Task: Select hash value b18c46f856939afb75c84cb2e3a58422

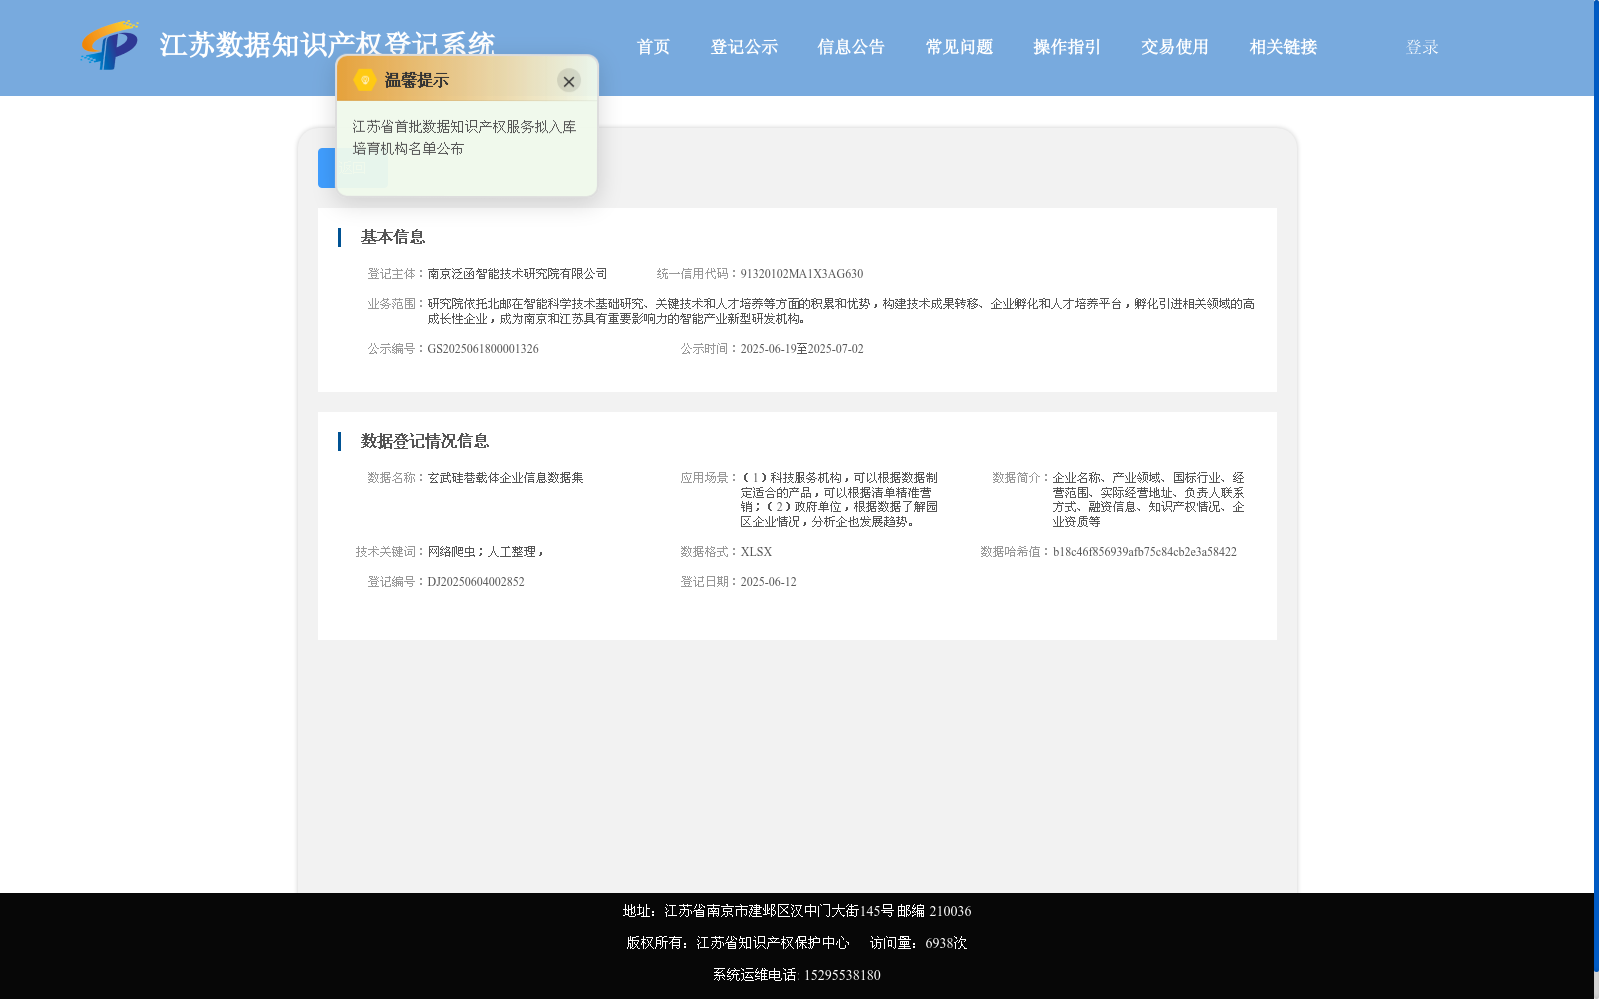Action: coord(1144,552)
